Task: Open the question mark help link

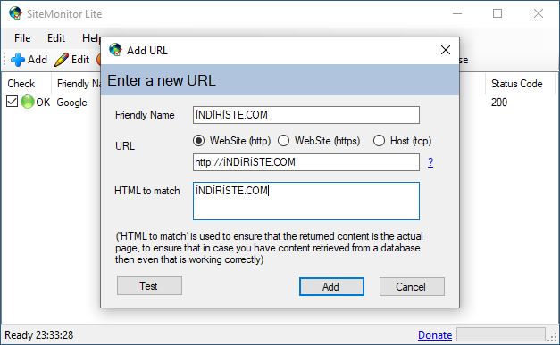Action: coord(430,162)
